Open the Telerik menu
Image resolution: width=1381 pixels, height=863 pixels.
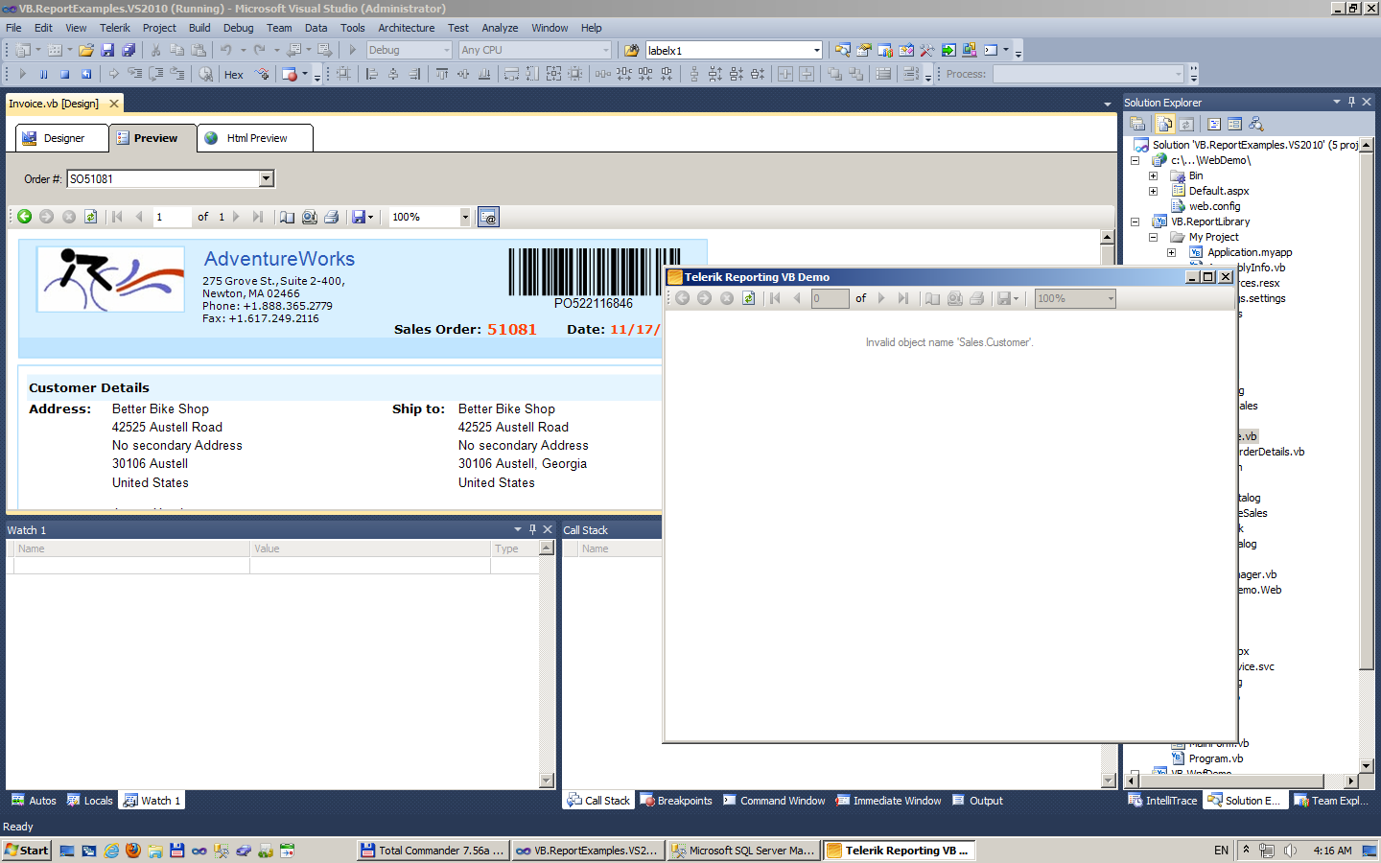[115, 28]
